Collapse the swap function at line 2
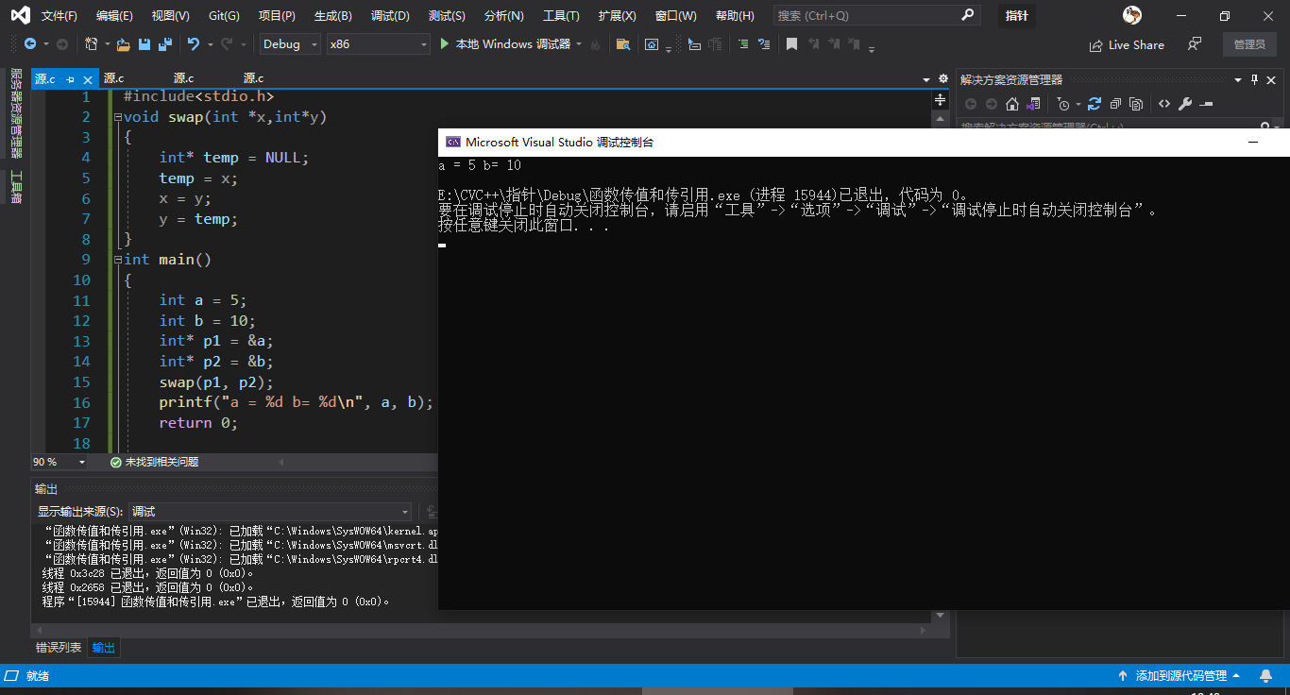 (117, 117)
